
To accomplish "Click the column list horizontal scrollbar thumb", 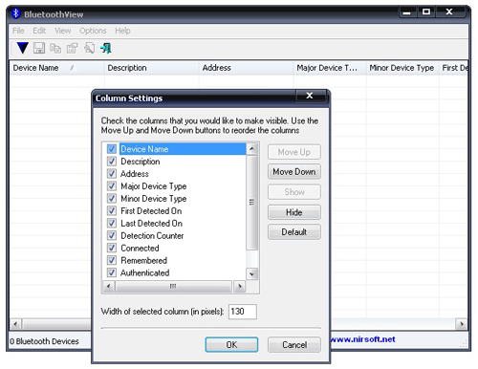I will pos(173,286).
